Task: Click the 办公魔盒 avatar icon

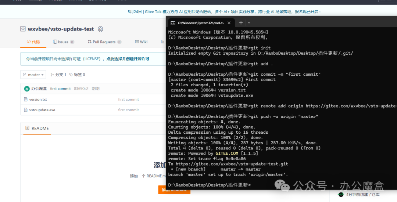Action: tap(27, 89)
